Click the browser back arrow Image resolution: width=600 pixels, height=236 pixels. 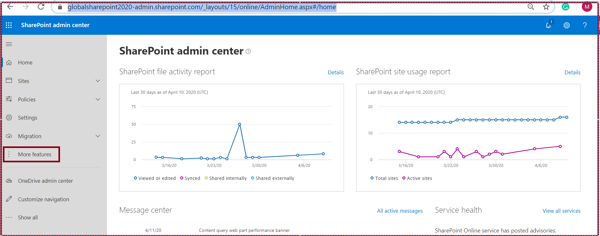[x=11, y=7]
